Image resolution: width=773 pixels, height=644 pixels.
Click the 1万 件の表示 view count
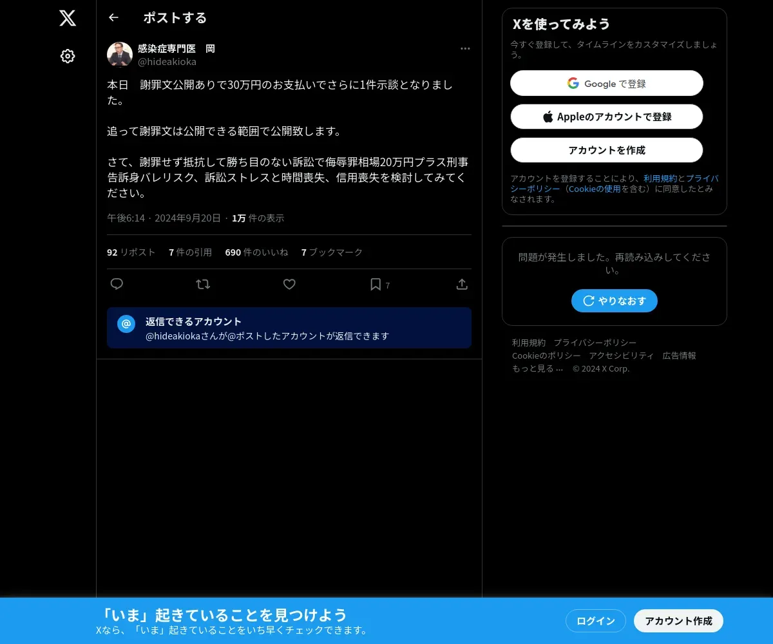click(x=258, y=218)
